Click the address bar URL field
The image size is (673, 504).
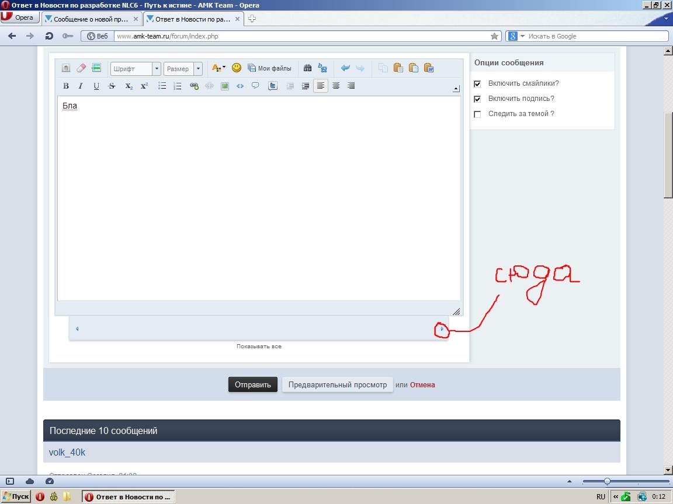coord(300,36)
